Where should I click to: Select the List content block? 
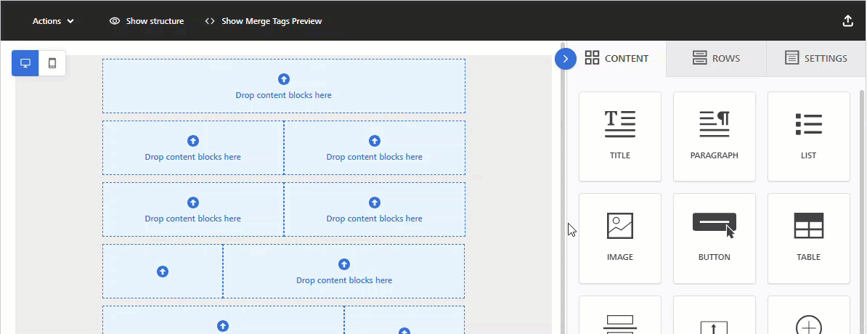tap(808, 137)
